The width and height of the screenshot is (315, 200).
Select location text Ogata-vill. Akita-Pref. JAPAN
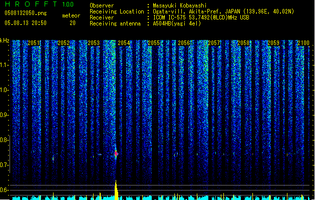click(x=196, y=11)
